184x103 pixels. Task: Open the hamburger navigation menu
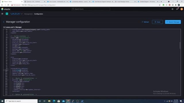pos(2,14)
